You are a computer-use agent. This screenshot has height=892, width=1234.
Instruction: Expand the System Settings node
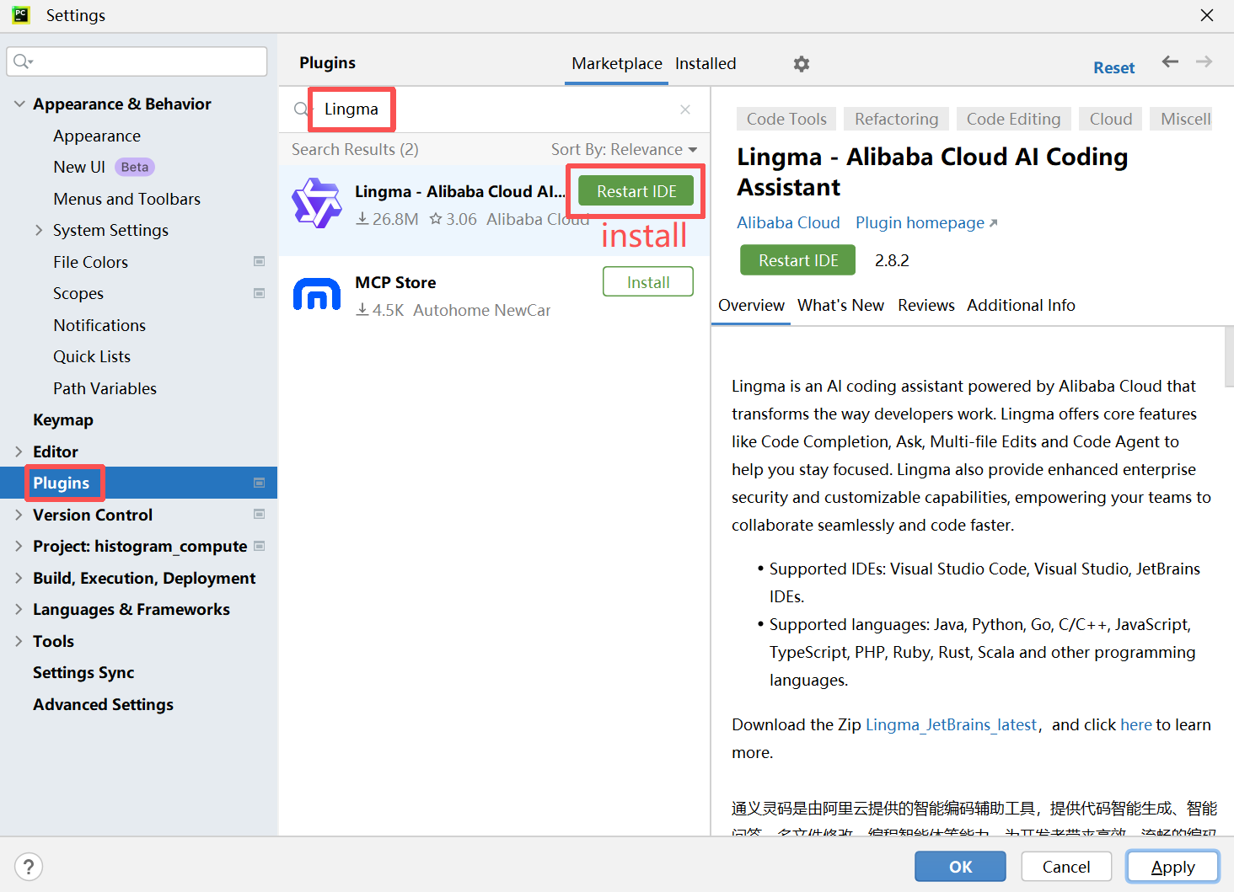(x=39, y=230)
